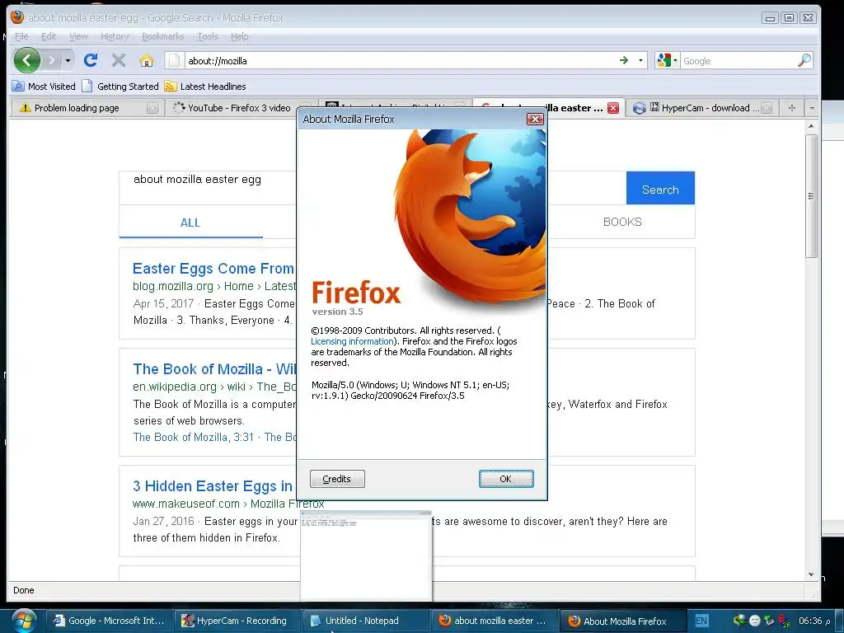Click the green Go arrow in the address bar
This screenshot has width=844, height=633.
[624, 60]
